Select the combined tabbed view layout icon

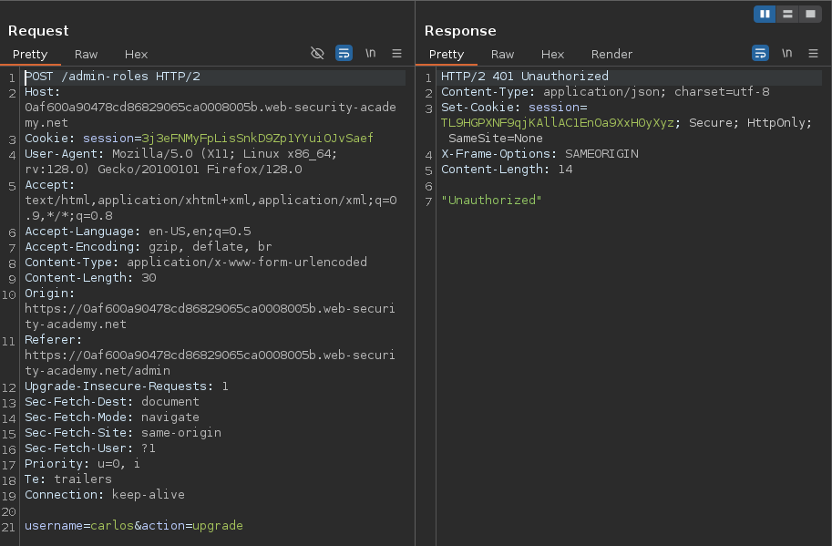coord(808,14)
